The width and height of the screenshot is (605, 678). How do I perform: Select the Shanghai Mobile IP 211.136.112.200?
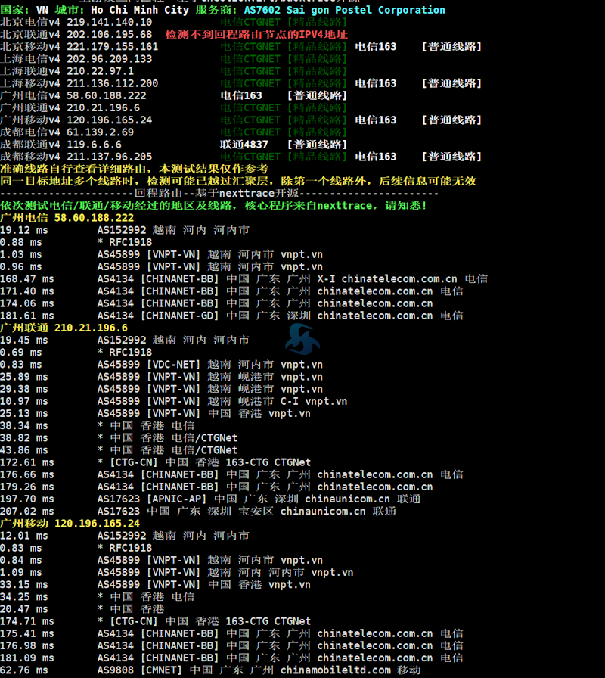pyautogui.click(x=112, y=83)
